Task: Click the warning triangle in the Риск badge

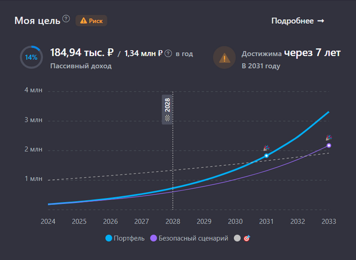Action: (83, 21)
